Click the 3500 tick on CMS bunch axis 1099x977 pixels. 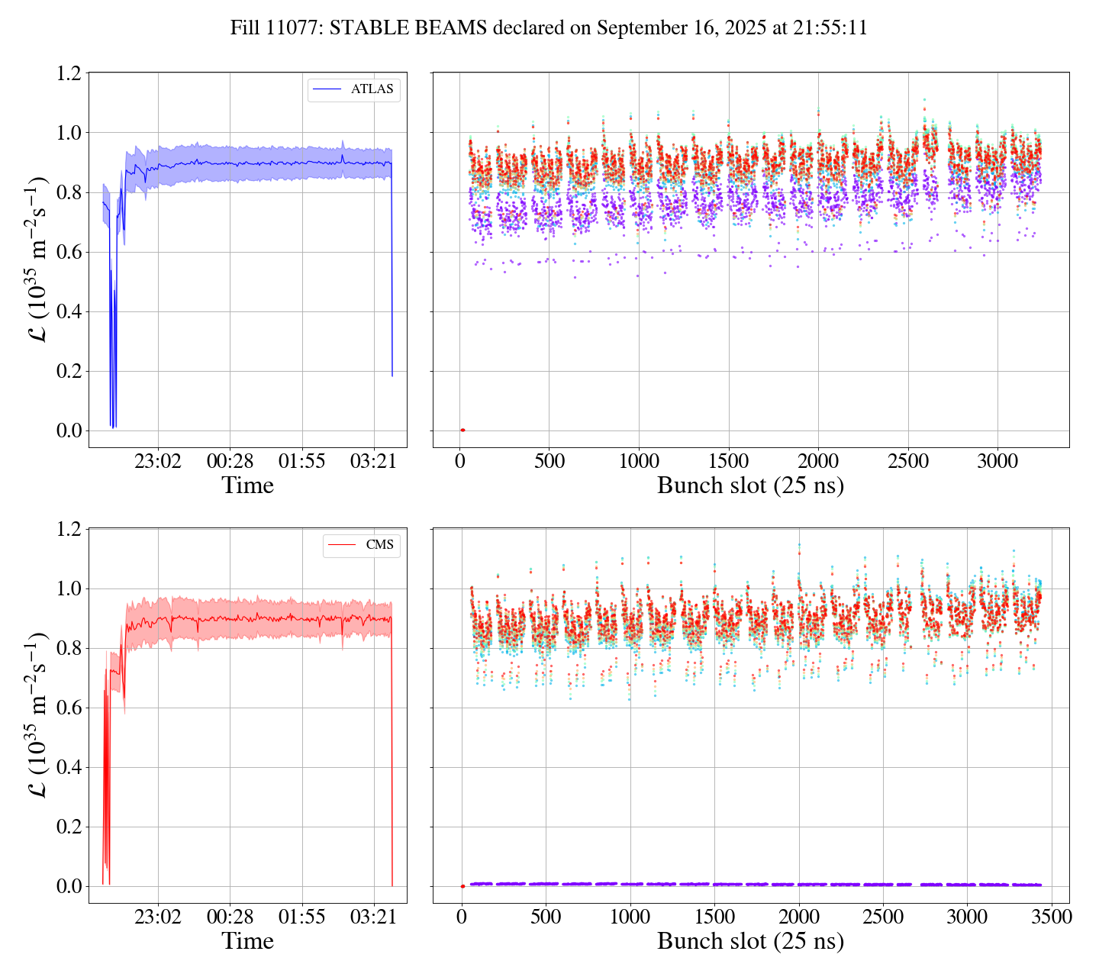[1049, 917]
